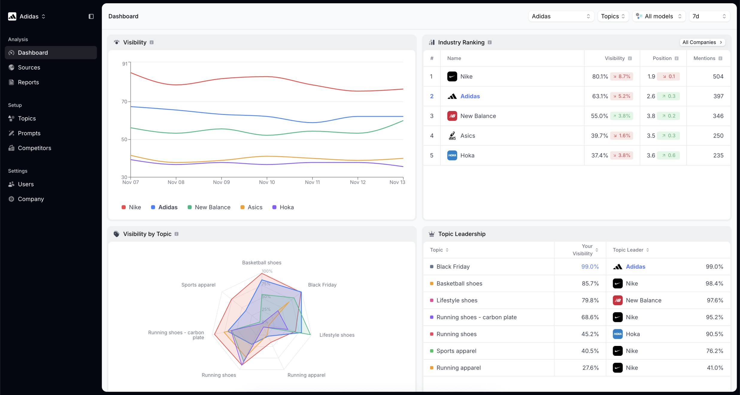
Task: Click the Asics logo in ranking table
Action: (x=452, y=136)
